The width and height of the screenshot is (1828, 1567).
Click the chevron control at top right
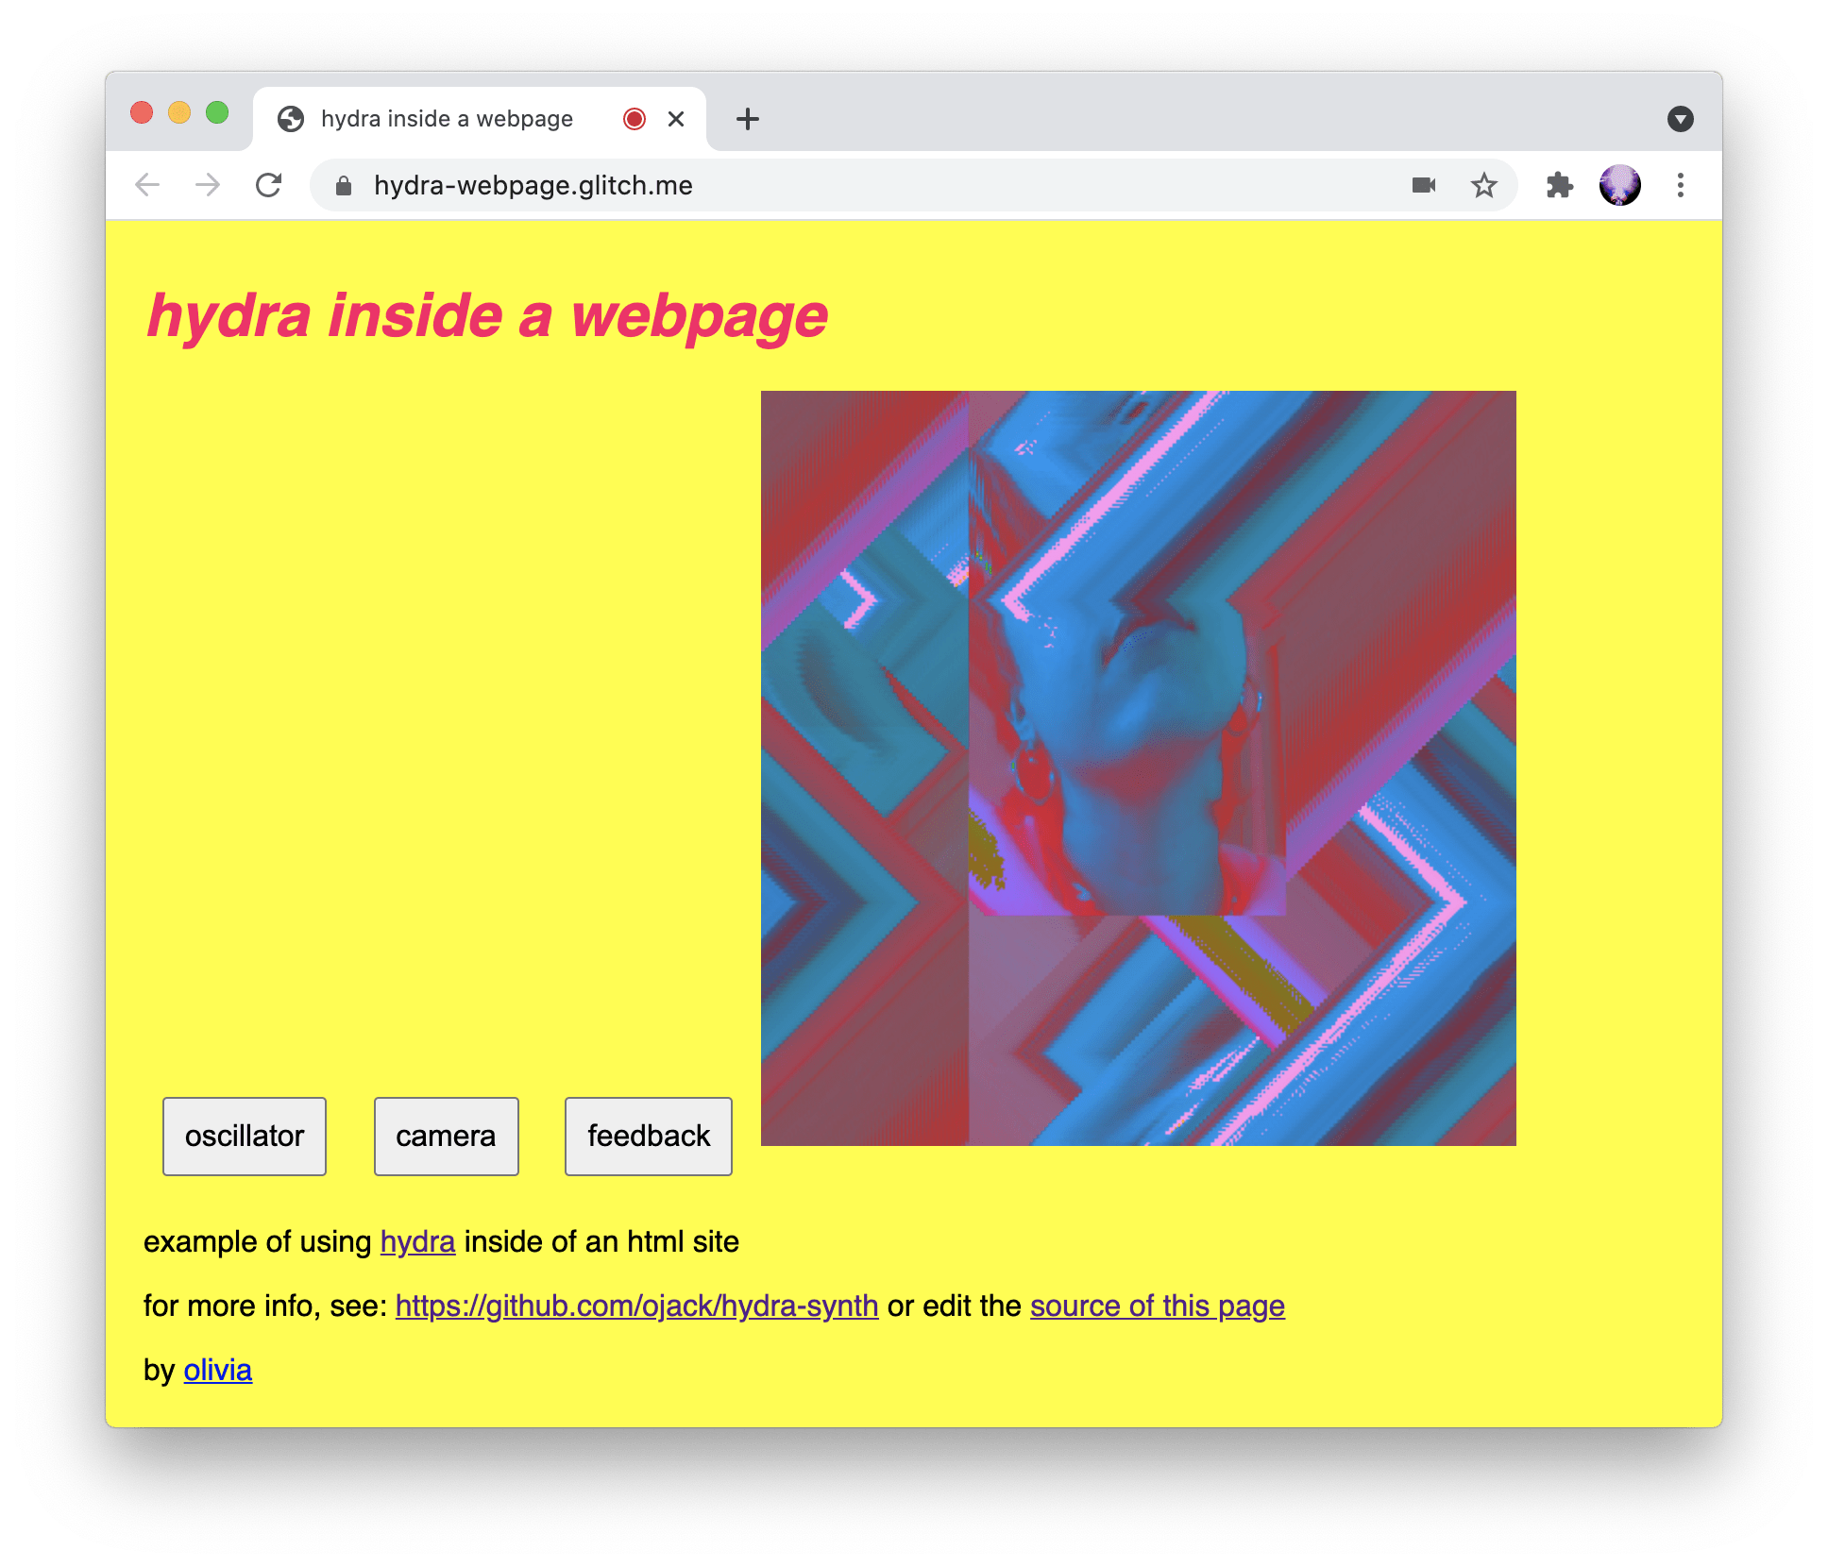click(1680, 118)
